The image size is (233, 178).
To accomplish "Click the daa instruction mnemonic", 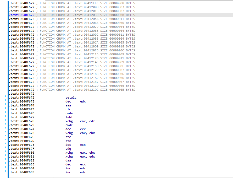I will 68,160.
